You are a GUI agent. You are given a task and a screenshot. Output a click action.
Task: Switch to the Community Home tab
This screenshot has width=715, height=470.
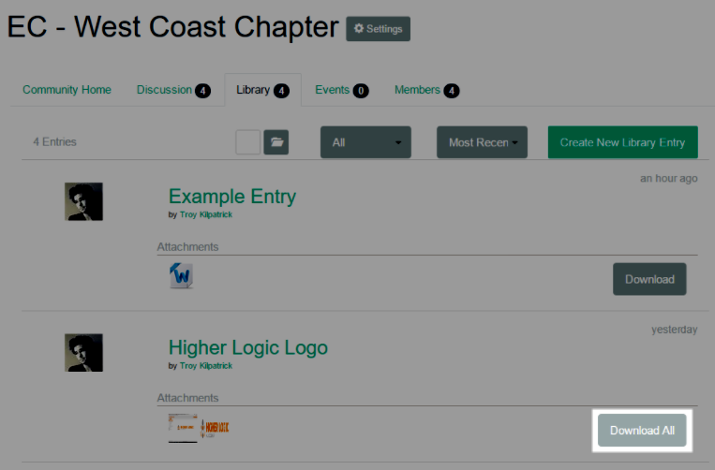(x=67, y=90)
